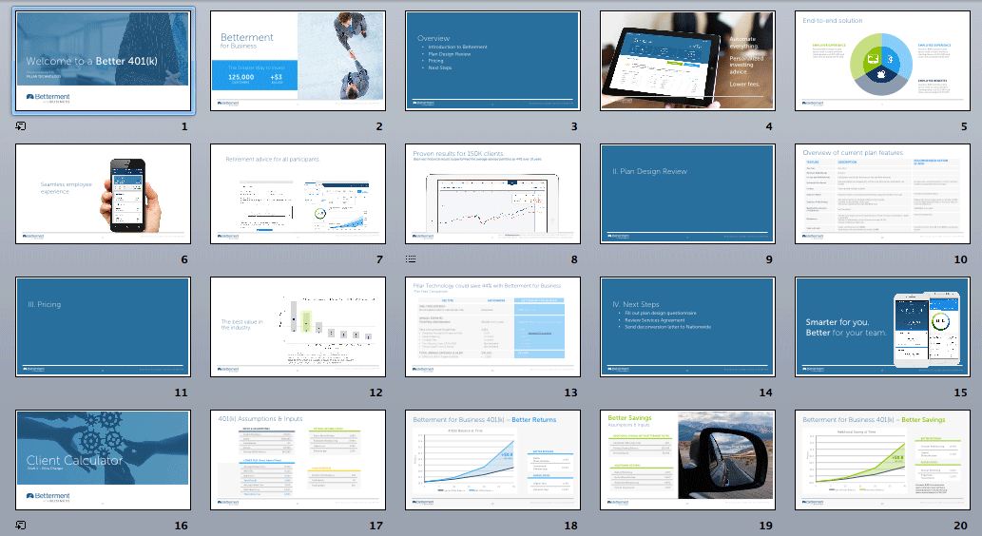Open 'Overview of current plan features' slide
Image resolution: width=982 pixels, height=536 pixels.
(882, 194)
